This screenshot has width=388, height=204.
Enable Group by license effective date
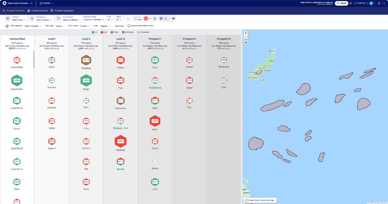[129, 26]
